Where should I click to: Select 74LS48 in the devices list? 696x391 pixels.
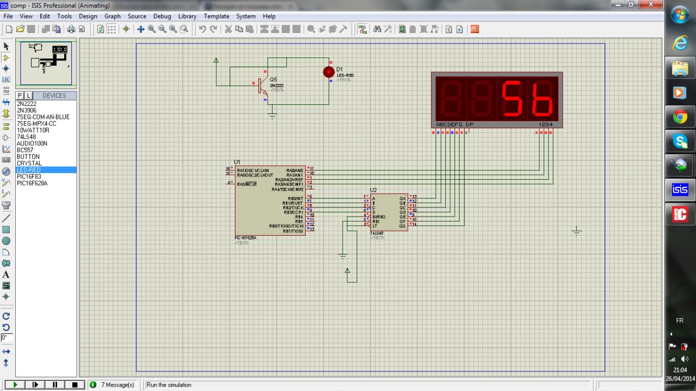[26, 137]
